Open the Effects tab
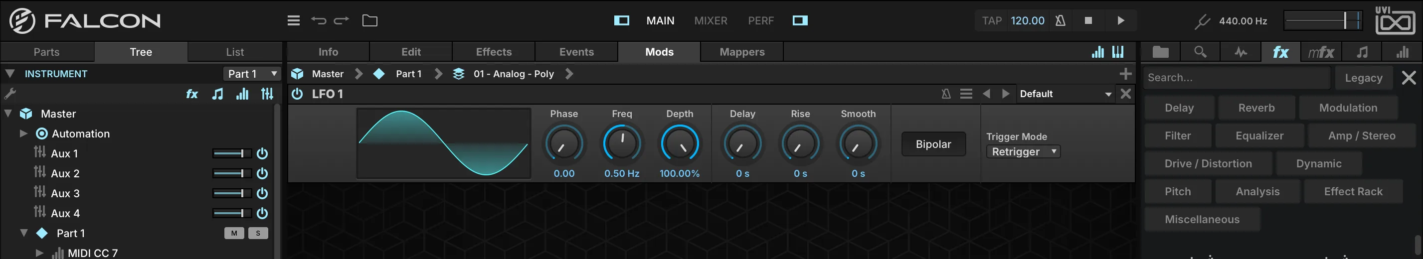This screenshot has width=1423, height=259. 494,52
